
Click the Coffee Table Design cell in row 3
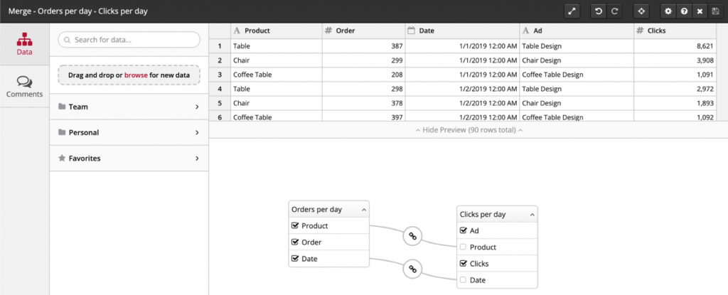coord(577,75)
